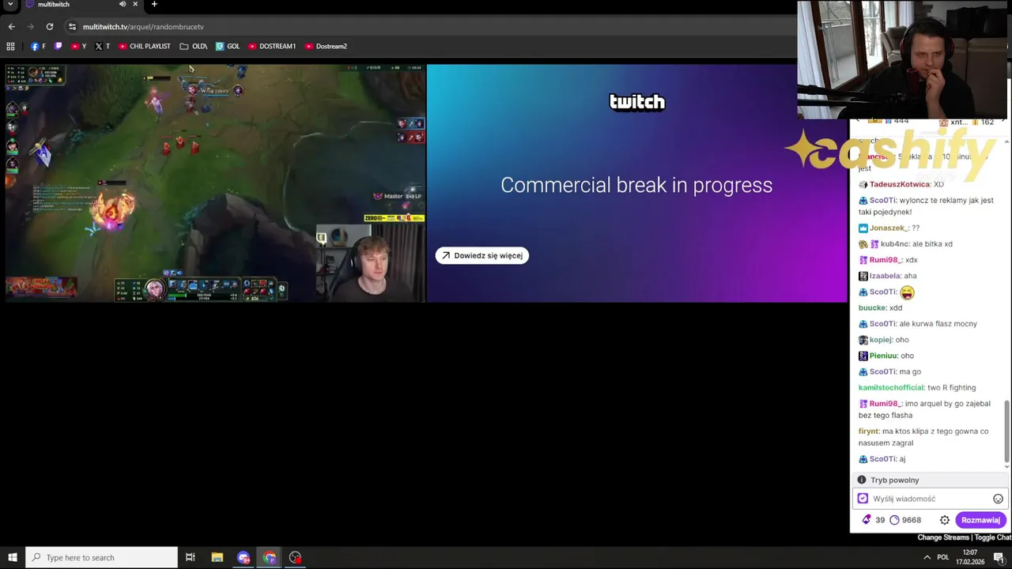Click username kamilstochofficial in chat
Screen dimensions: 1012x569
pyautogui.click(x=891, y=387)
